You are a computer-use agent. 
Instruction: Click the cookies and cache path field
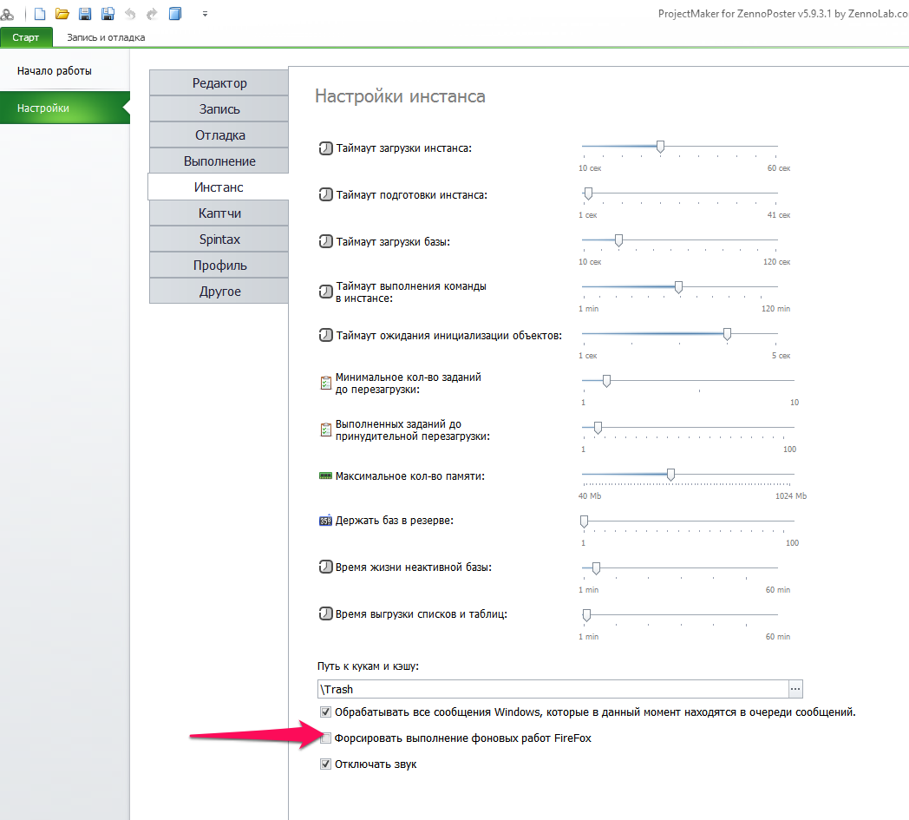point(553,689)
